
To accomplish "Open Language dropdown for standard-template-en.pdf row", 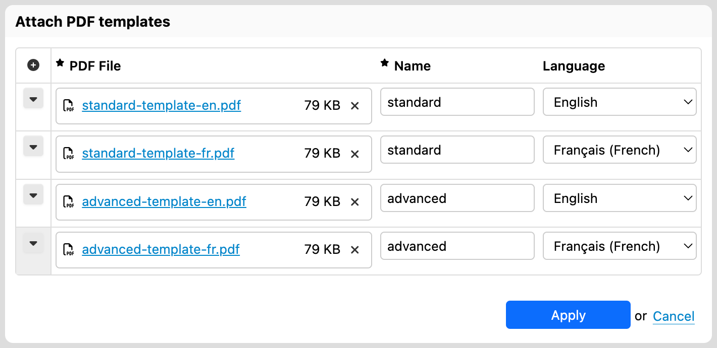I will (620, 102).
